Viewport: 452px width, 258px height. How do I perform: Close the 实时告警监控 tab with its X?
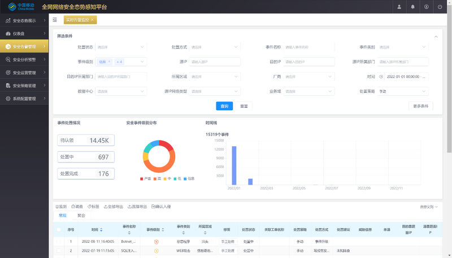click(92, 20)
